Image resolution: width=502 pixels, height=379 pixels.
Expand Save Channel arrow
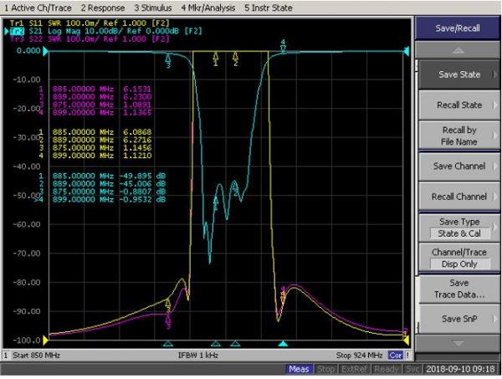coord(495,166)
